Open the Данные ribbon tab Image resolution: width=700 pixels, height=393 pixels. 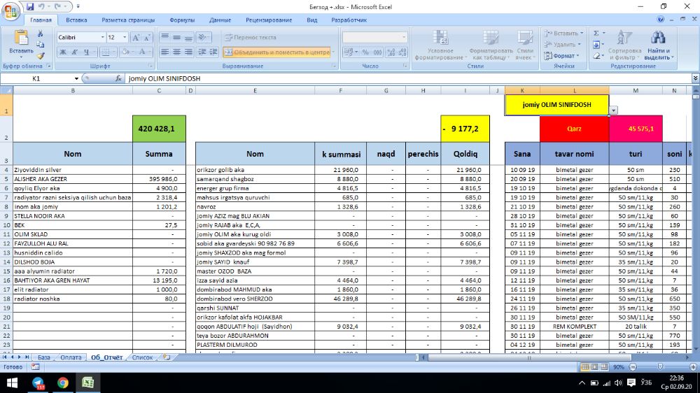point(220,20)
